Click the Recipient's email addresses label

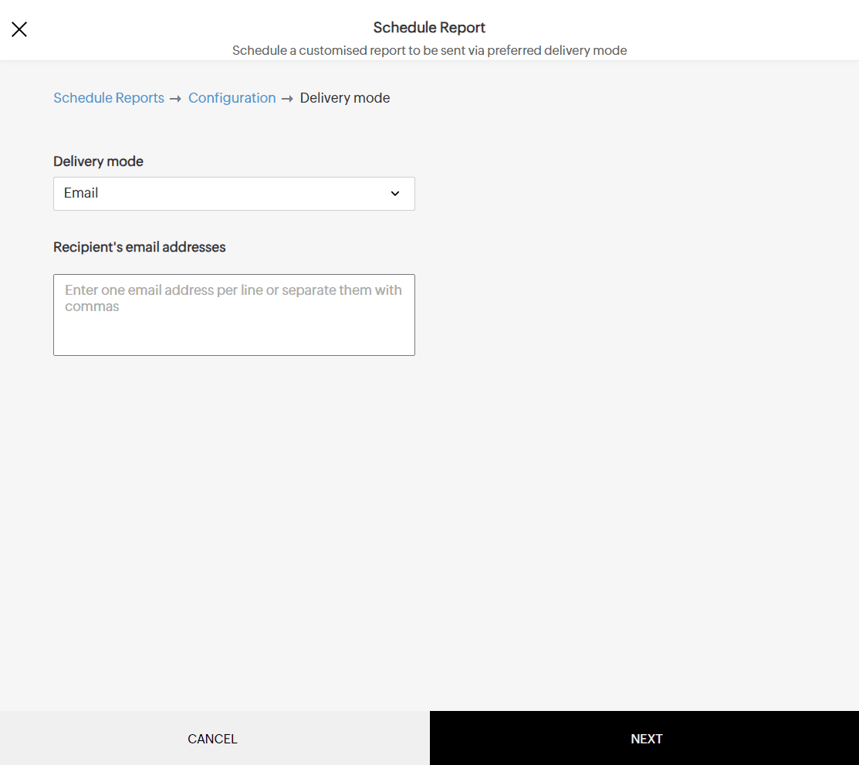click(139, 247)
